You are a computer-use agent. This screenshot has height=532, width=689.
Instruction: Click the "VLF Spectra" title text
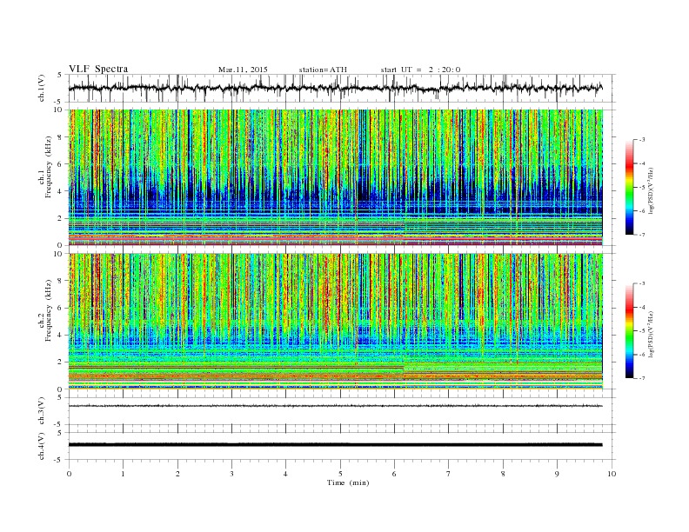pos(98,69)
